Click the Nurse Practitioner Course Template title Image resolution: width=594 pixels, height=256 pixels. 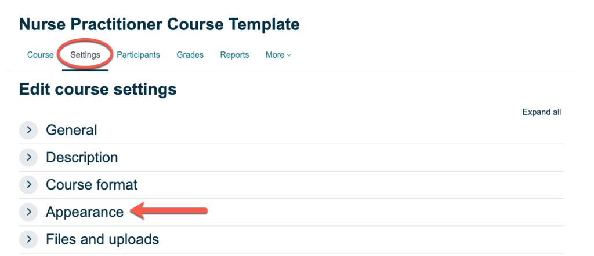(159, 24)
